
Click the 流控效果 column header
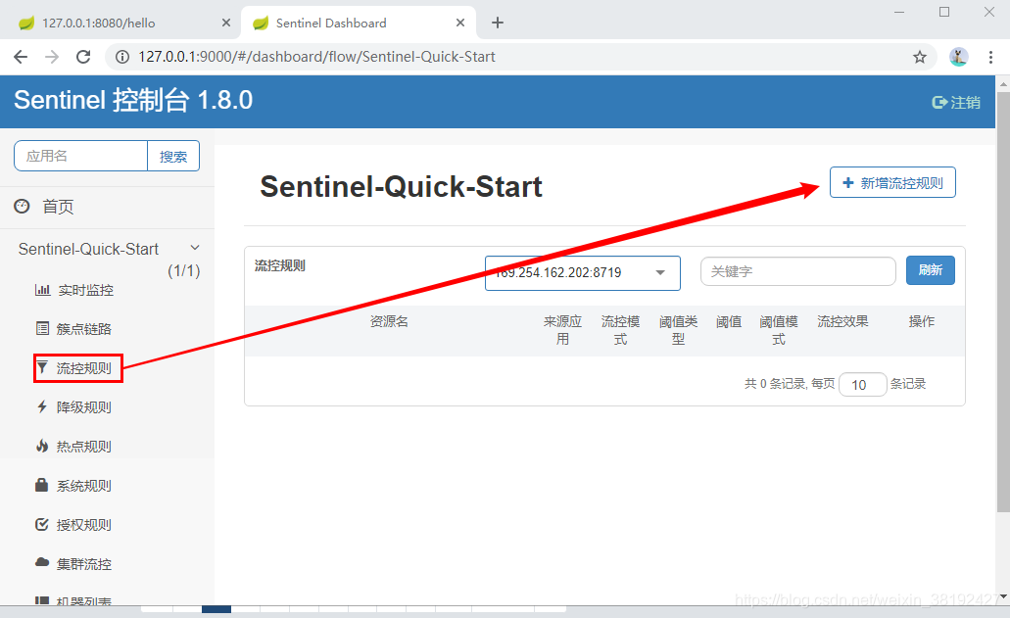coord(842,321)
